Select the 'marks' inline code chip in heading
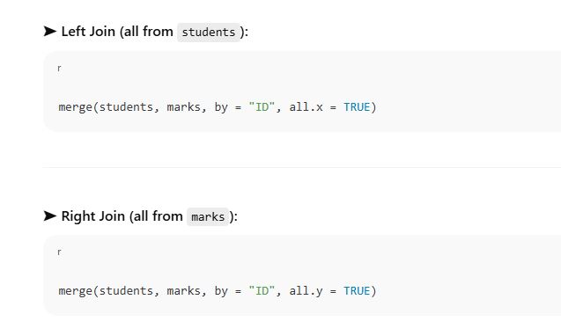The image size is (561, 336). click(x=208, y=216)
